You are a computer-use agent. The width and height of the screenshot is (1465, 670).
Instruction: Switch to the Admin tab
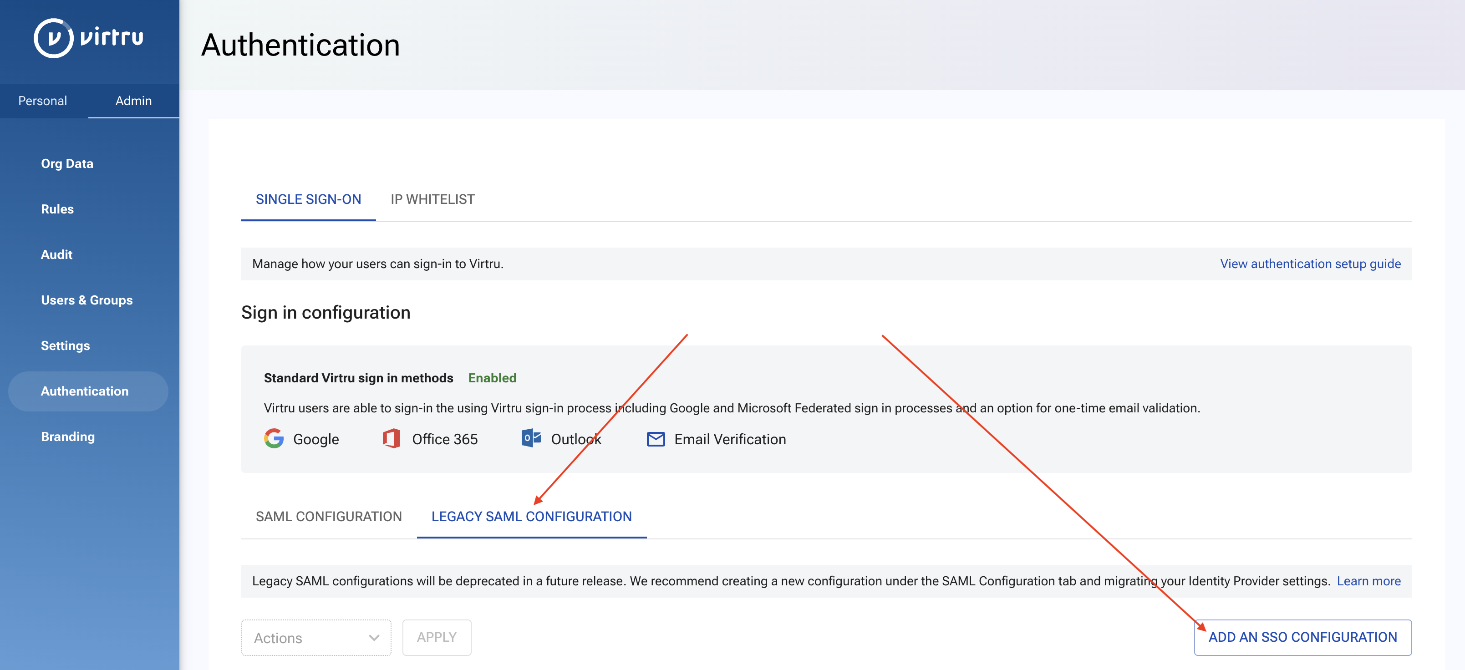tap(134, 101)
